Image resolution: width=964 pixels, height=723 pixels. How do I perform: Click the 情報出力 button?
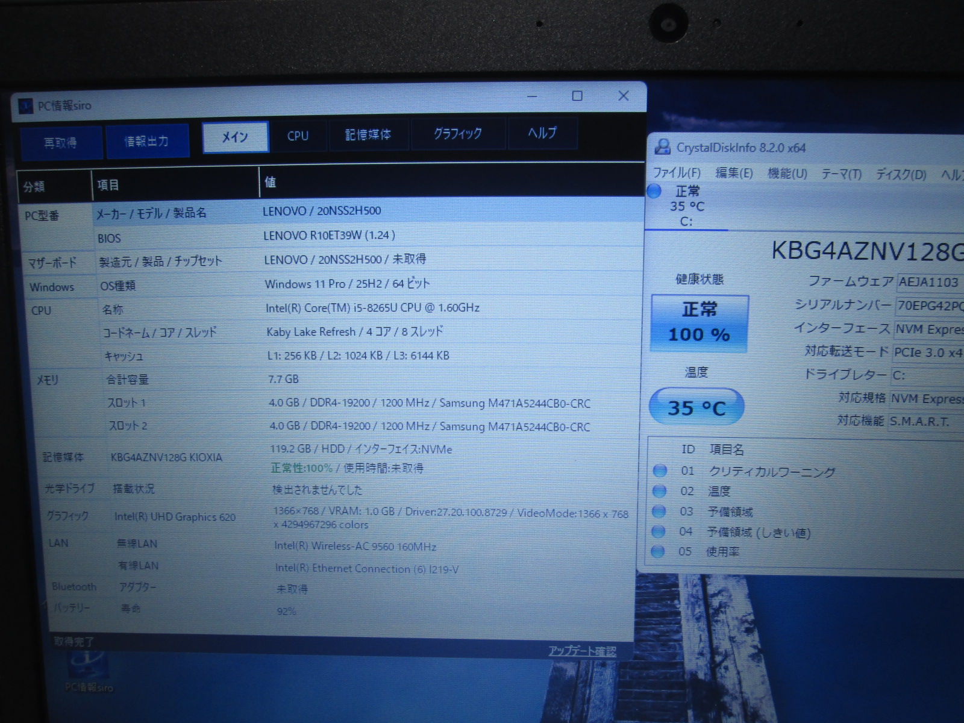pos(147,141)
